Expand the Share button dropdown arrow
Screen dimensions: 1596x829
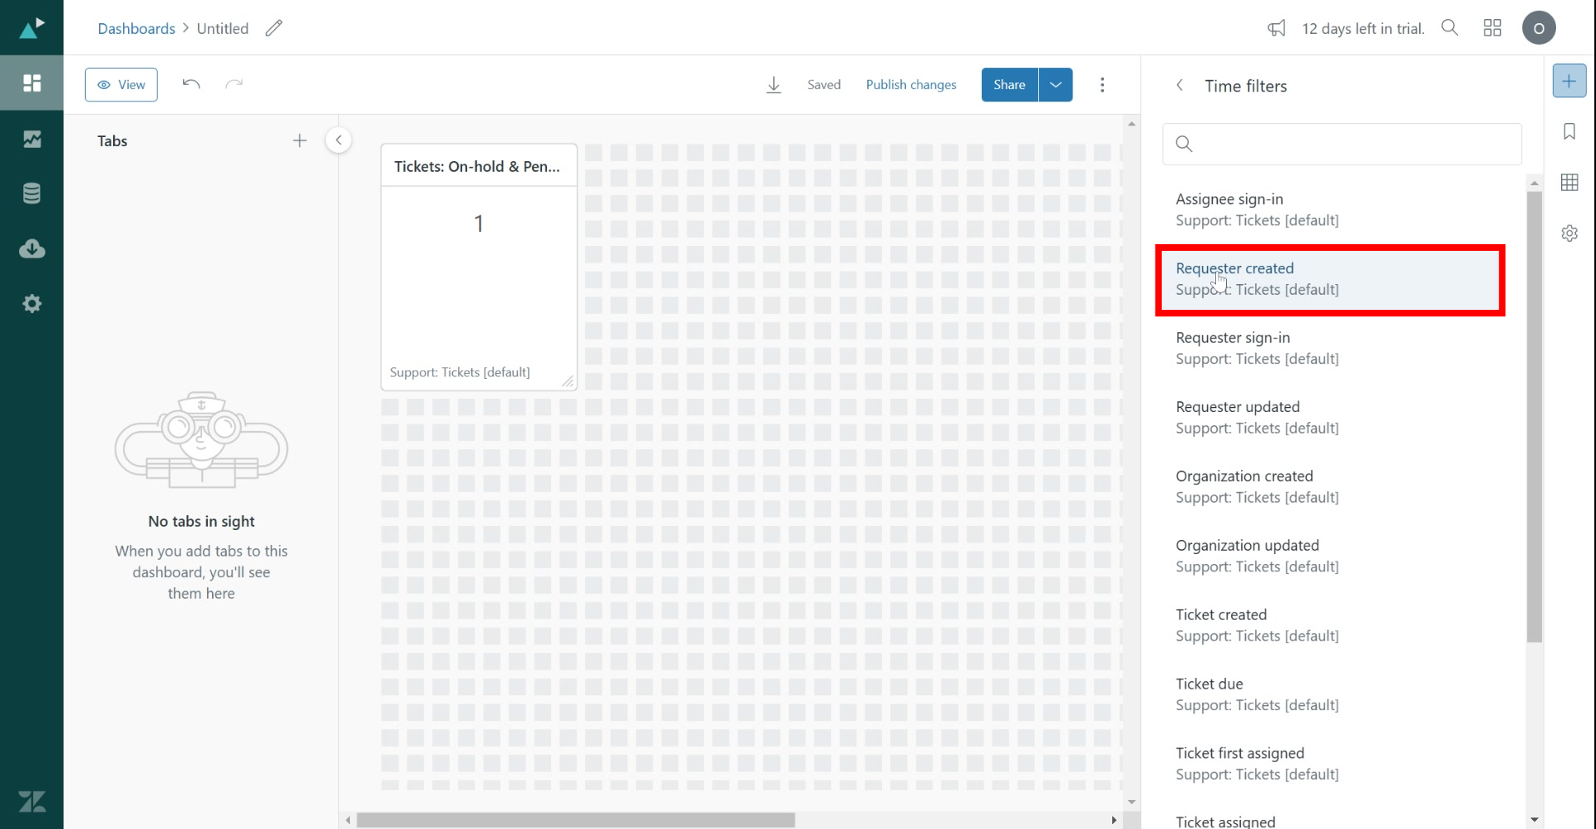[1056, 85]
